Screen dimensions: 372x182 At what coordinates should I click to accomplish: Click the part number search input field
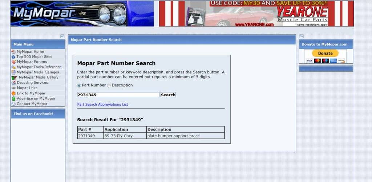click(x=118, y=95)
